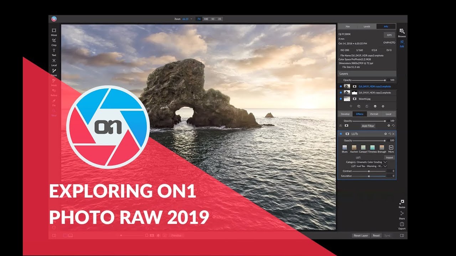Apply the Timeless LUT preset

coord(373,149)
